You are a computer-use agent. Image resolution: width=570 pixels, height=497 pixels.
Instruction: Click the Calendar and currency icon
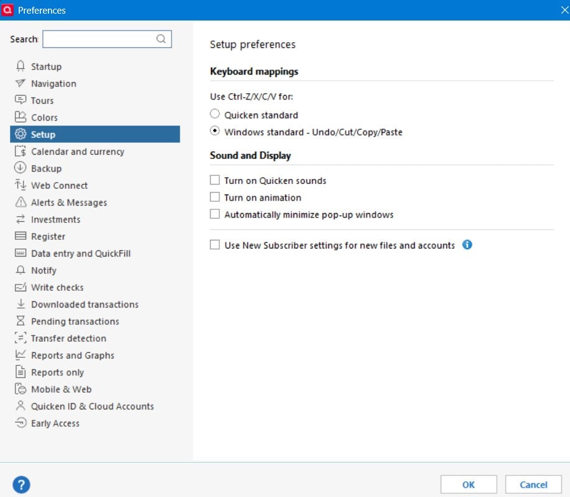21,151
